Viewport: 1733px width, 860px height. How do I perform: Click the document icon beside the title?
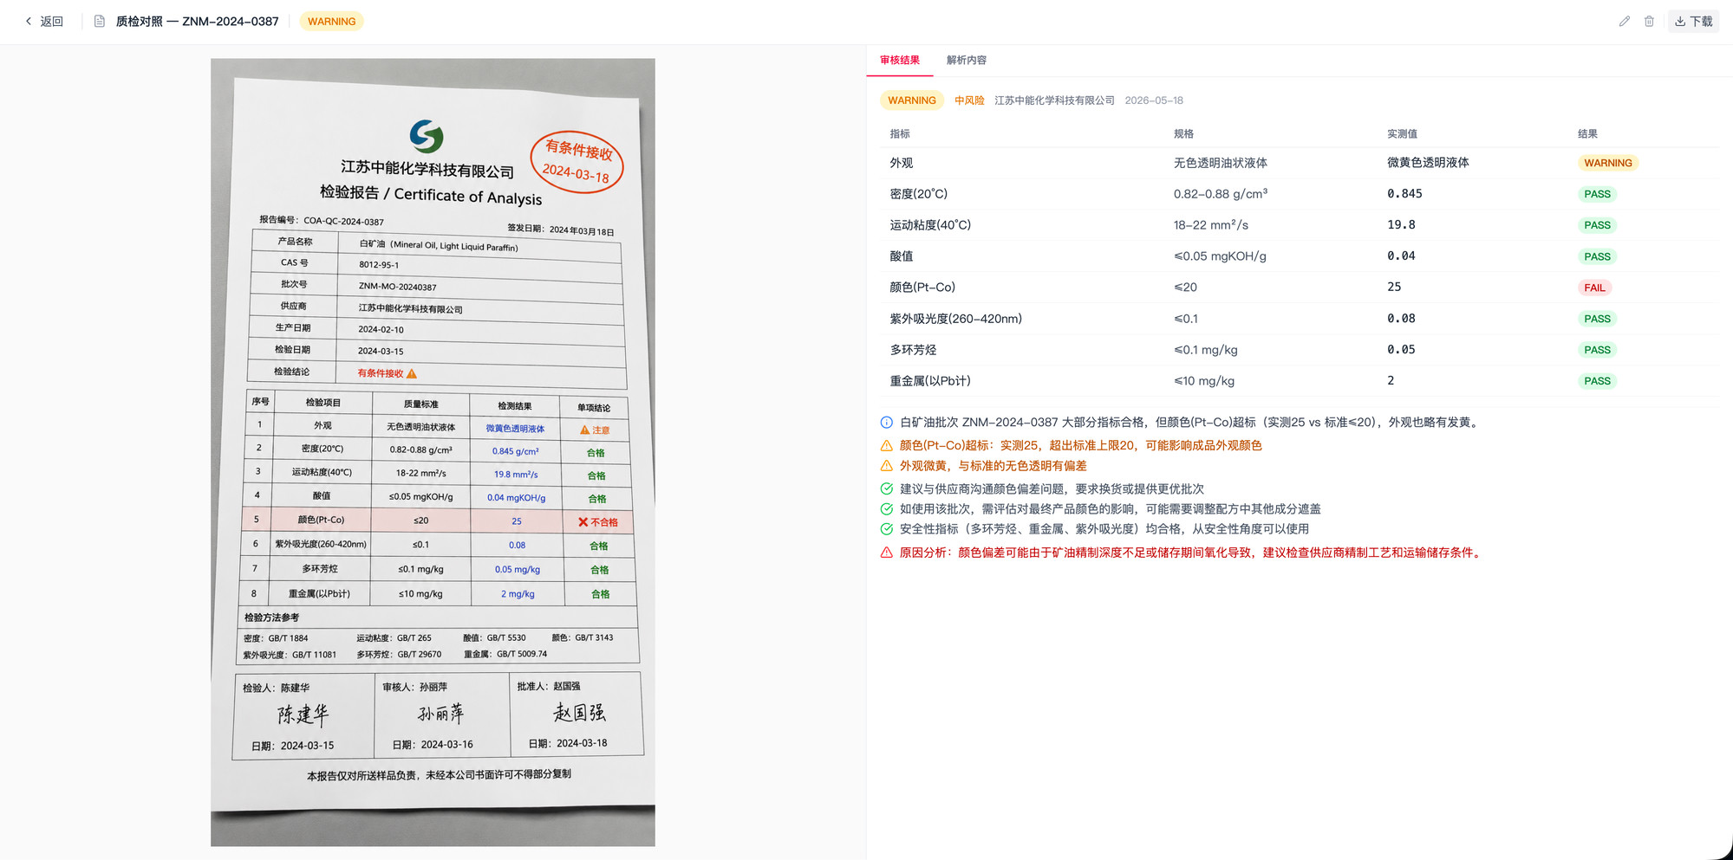click(100, 22)
